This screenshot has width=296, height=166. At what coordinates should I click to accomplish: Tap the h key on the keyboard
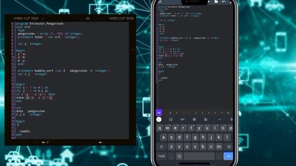tap(203, 137)
